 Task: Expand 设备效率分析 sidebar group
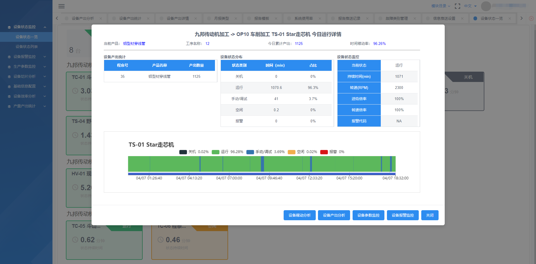(26, 96)
